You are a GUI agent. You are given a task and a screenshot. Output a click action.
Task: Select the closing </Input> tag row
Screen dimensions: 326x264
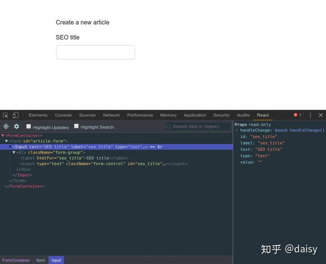pos(22,175)
